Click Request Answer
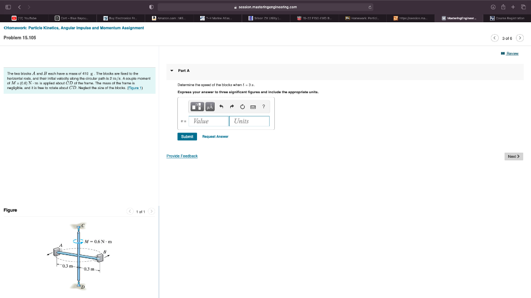Screen dimensions: 531x298 (216, 136)
